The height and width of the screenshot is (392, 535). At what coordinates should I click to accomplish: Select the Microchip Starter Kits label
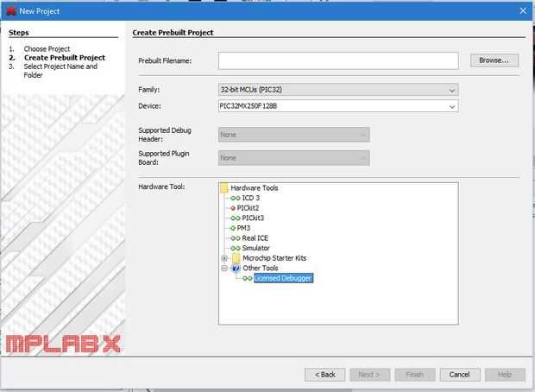pos(274,258)
